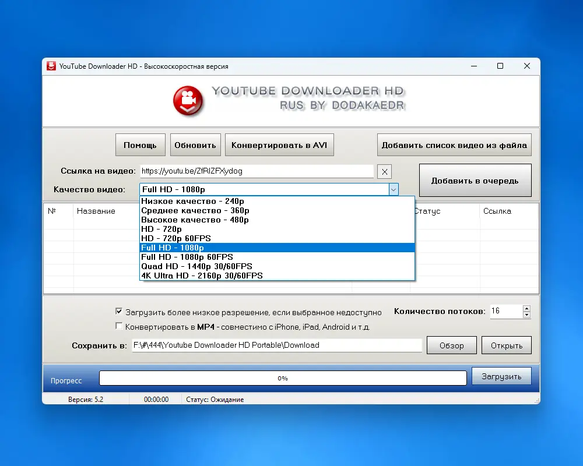Viewport: 583px width, 466px height.
Task: Click the Открыть open folder button
Action: [x=507, y=345]
